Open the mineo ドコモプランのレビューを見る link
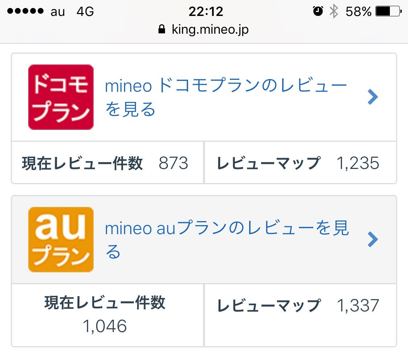 coord(226,97)
